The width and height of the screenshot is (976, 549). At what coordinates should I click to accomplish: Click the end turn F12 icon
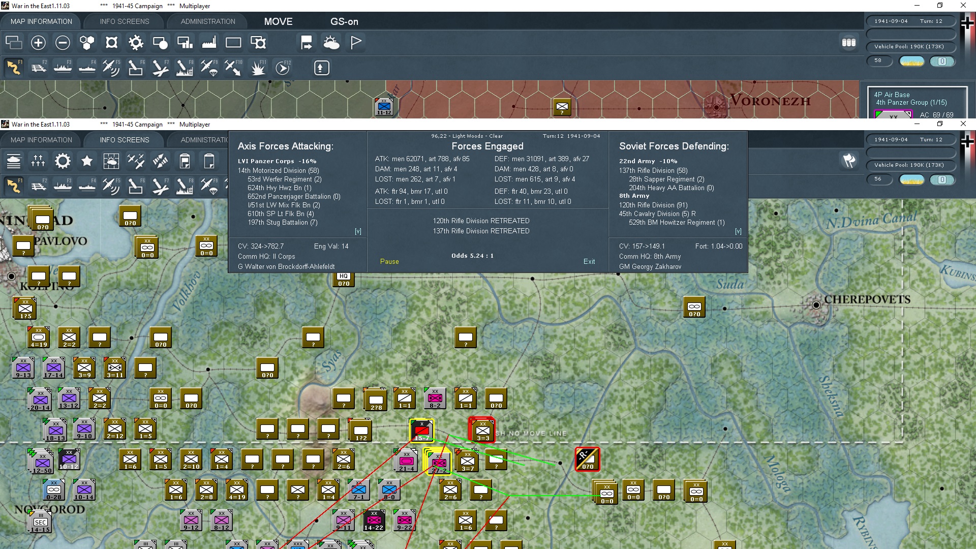283,68
